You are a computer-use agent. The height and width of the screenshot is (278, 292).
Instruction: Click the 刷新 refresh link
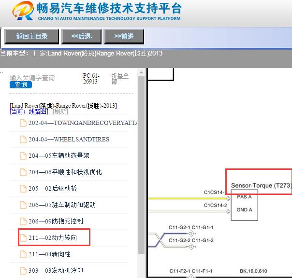click(x=60, y=112)
